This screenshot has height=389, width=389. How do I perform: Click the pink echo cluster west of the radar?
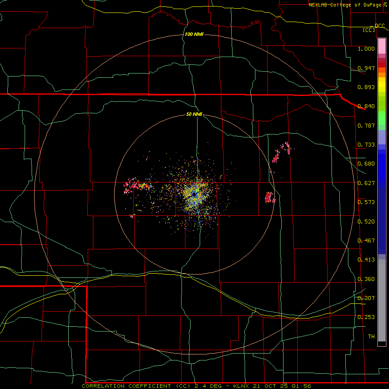pyautogui.click(x=137, y=185)
